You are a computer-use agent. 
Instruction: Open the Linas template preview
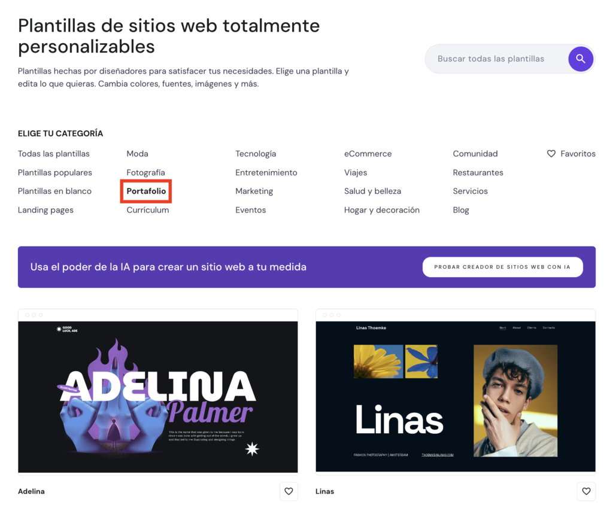point(456,395)
